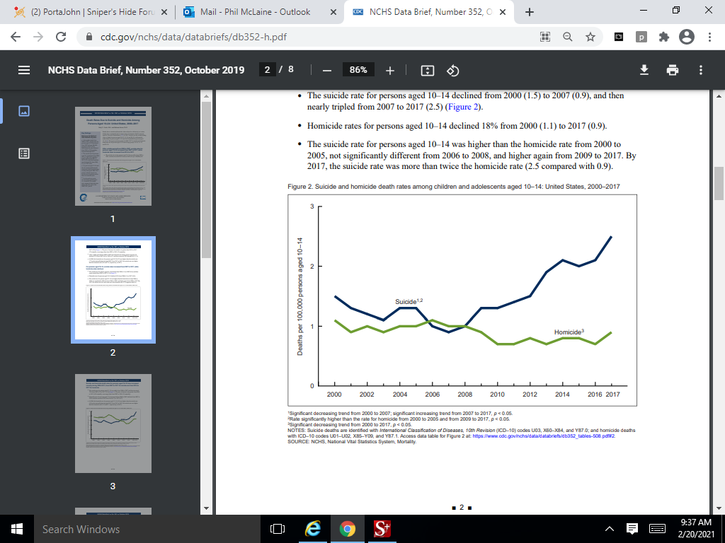Zoom out the PDF with minus button

coord(327,70)
